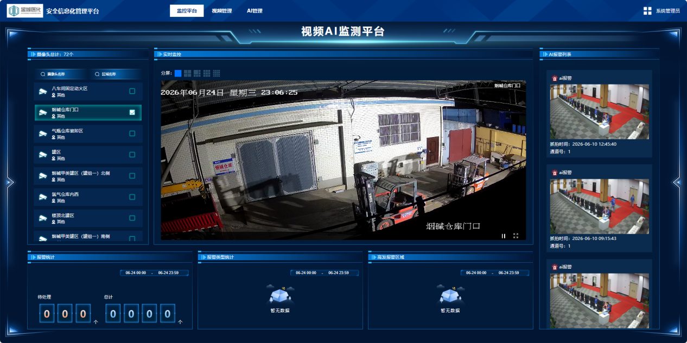Click the camera icon of 烟碱仓库门口 row

click(x=43, y=112)
